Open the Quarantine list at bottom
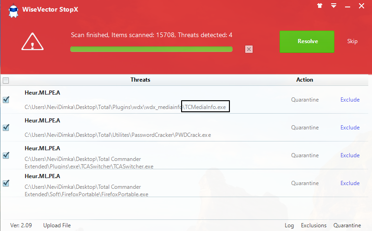 (347, 225)
